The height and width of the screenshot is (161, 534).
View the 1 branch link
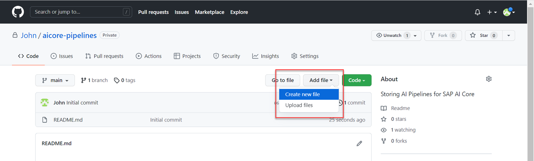pyautogui.click(x=94, y=80)
